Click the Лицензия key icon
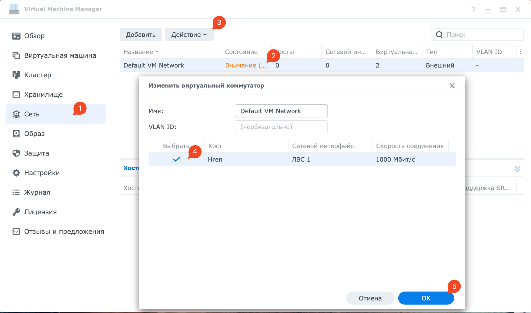Image resolution: width=531 pixels, height=313 pixels. [x=16, y=212]
